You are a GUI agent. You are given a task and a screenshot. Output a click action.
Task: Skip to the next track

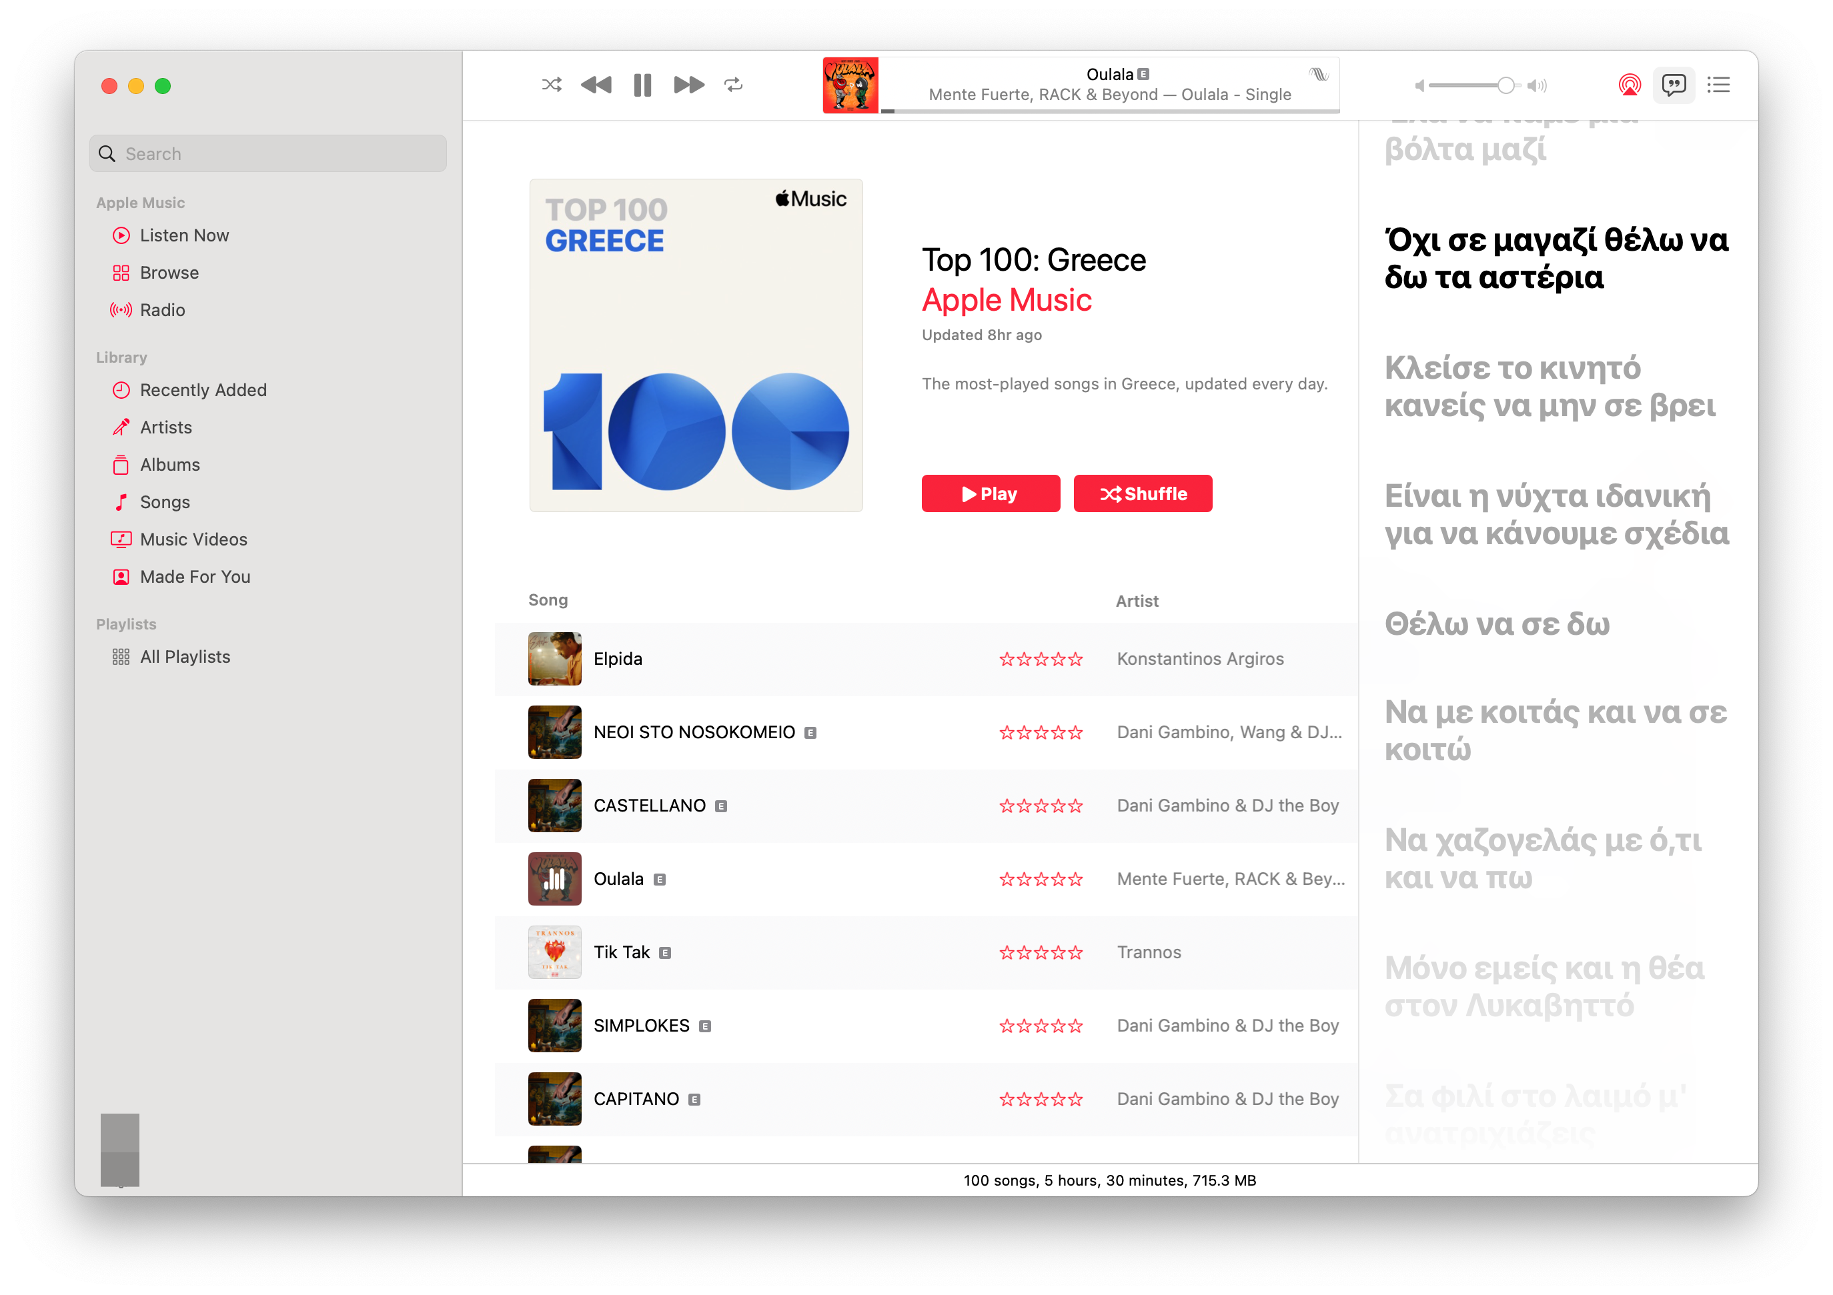(x=689, y=85)
